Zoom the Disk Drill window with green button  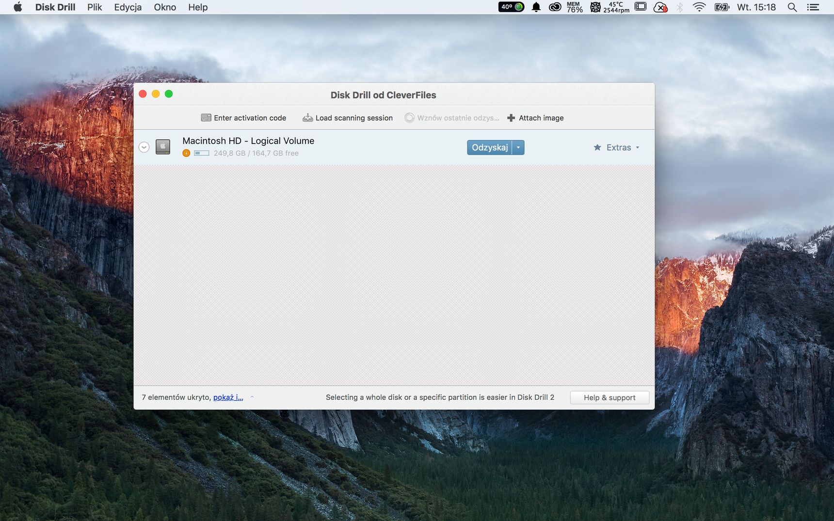pos(169,94)
